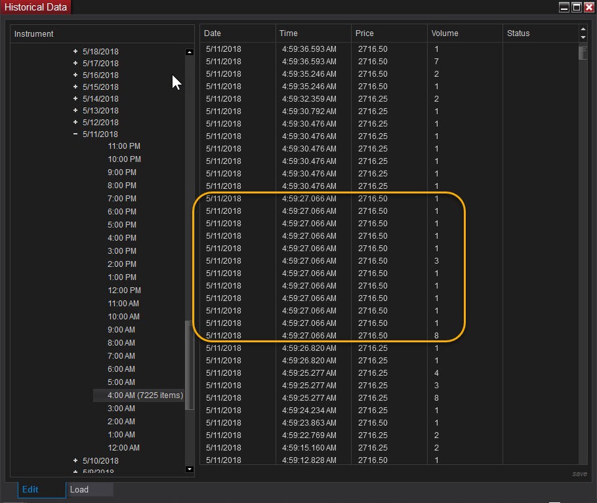Expand the 5/12/2018 date node
Viewport: 597px width, 503px height.
click(x=75, y=122)
